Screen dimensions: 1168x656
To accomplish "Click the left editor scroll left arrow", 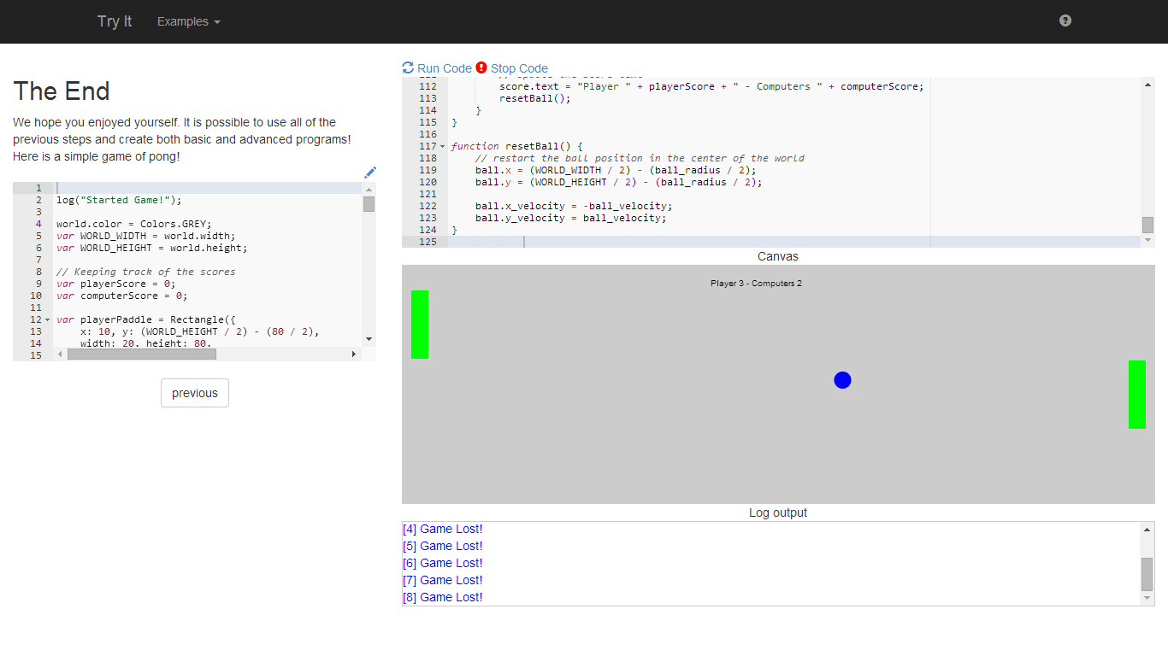I will pos(60,354).
